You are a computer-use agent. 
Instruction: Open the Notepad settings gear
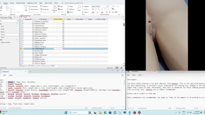coord(123,75)
